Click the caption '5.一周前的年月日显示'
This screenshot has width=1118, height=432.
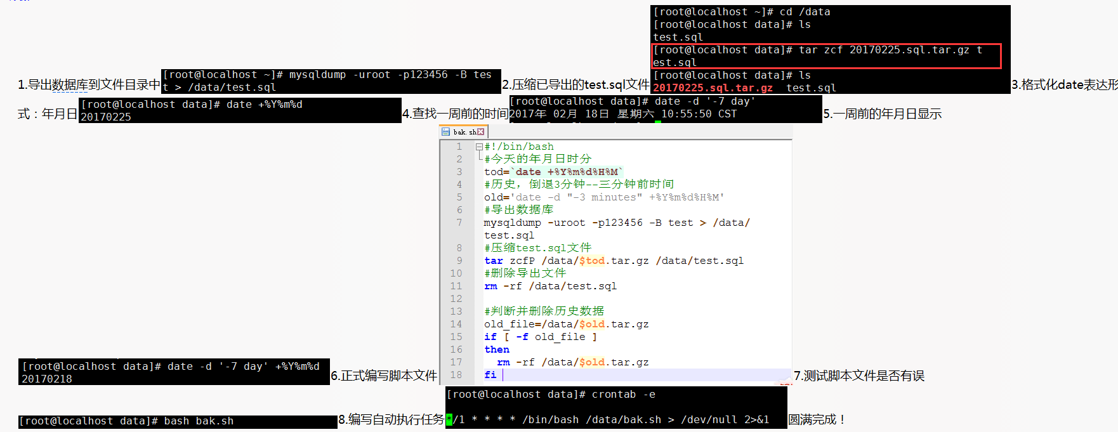click(x=883, y=114)
